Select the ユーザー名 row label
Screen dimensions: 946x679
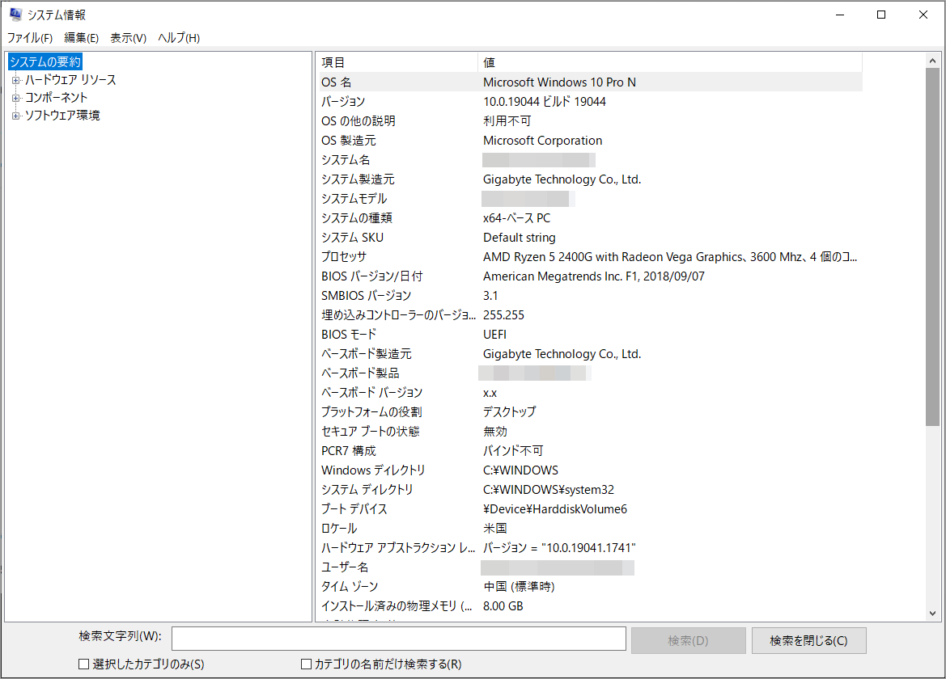tap(345, 567)
